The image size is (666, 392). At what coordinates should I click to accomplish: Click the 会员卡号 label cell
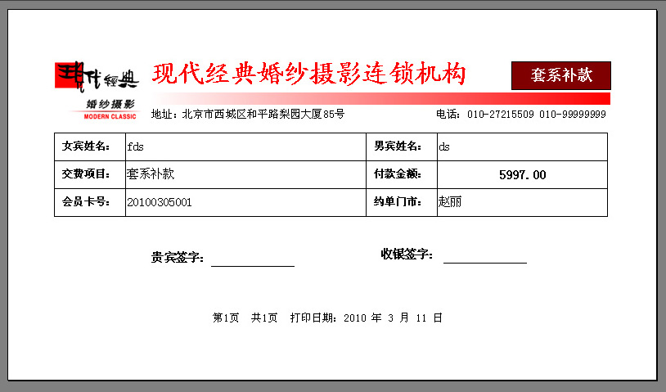click(90, 203)
